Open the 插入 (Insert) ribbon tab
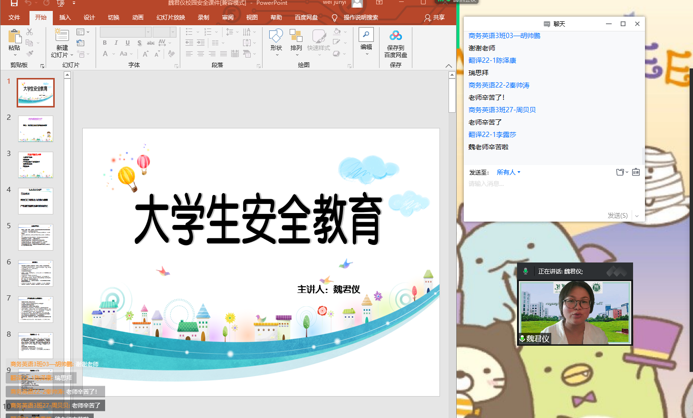693x418 pixels. point(65,18)
